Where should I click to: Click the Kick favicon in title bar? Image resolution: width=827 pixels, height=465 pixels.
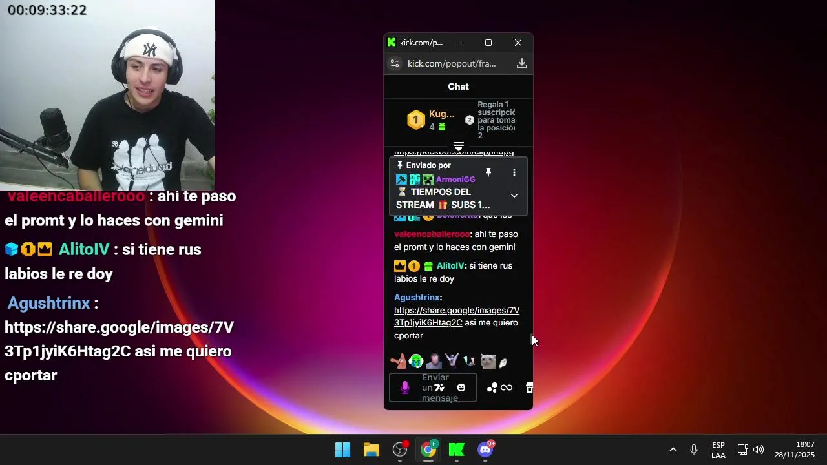(x=392, y=43)
